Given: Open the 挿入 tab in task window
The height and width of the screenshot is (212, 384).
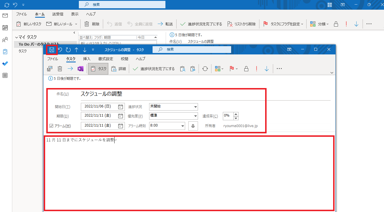Looking at the screenshot, I should click(87, 59).
